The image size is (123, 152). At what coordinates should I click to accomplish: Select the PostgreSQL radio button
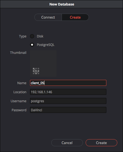click(x=32, y=45)
